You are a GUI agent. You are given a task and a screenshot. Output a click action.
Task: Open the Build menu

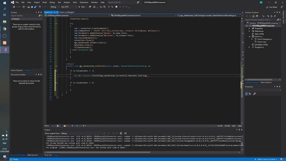coord(45,2)
